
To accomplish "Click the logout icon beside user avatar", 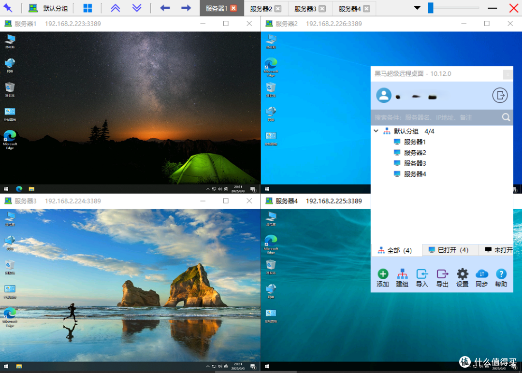I will [x=500, y=96].
